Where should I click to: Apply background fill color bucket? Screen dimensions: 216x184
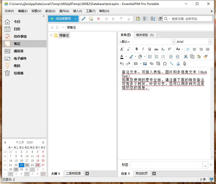140,56
